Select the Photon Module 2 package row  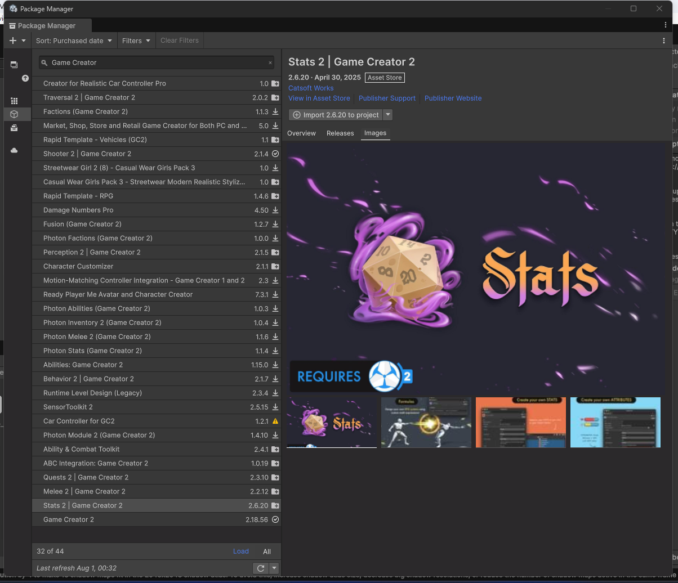(157, 435)
